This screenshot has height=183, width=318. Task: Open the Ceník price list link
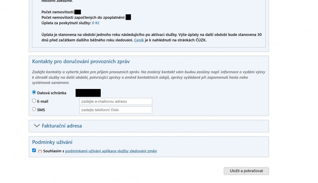tap(139, 40)
